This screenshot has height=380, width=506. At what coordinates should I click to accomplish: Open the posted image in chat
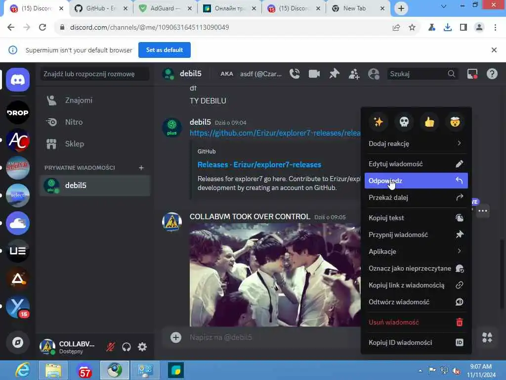point(275,275)
